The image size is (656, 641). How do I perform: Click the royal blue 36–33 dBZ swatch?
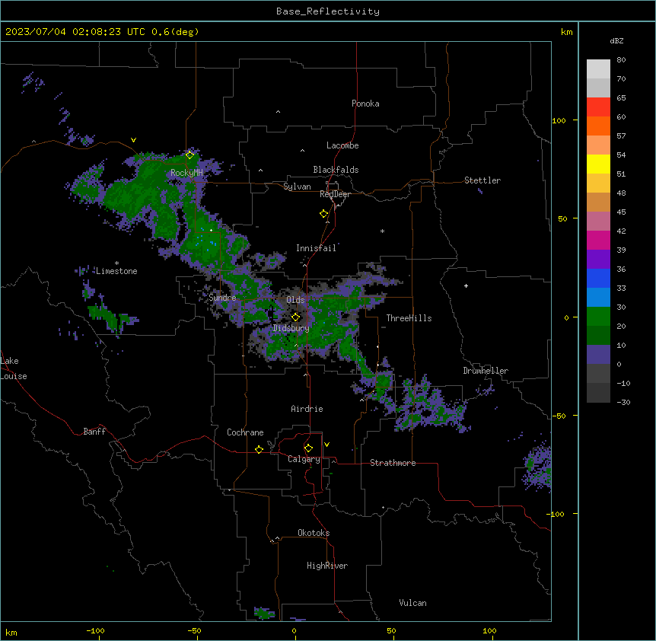598,278
